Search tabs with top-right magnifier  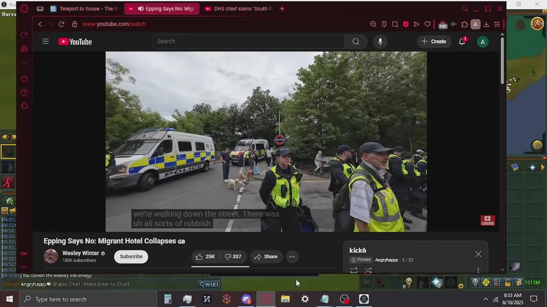coord(465,9)
